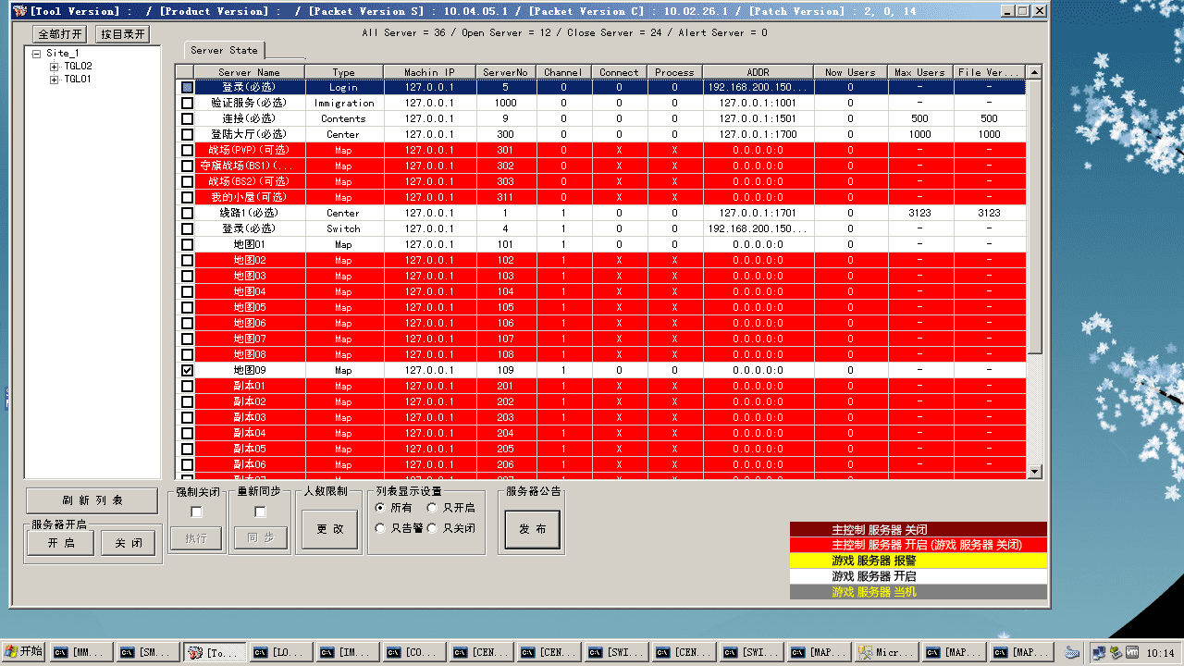This screenshot has width=1184, height=666.
Task: Click the gray 游戏 服务器 当机 legend
Action: [918, 592]
